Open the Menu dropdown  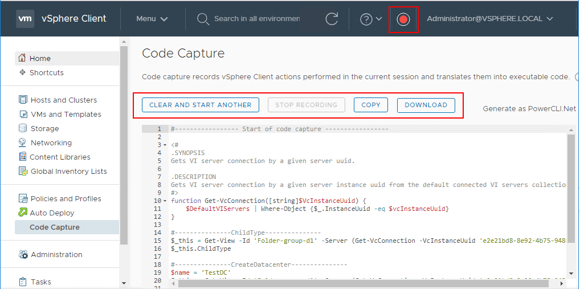tap(152, 19)
